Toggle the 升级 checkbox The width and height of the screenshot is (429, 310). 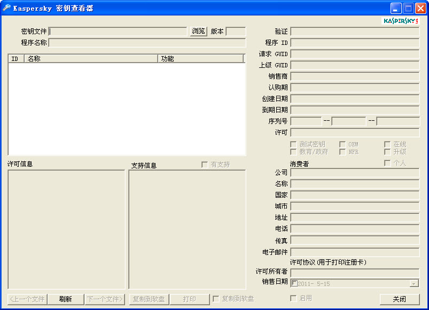tap(387, 152)
